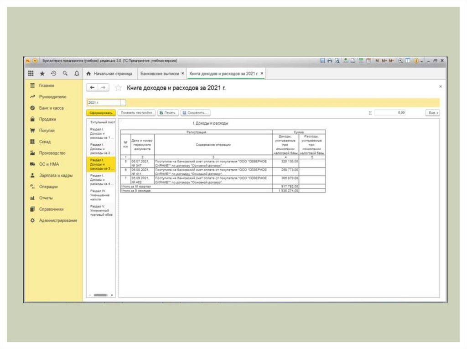Click the yellow 'Сформировать' button
This screenshot has width=467, height=349.
[x=100, y=112]
